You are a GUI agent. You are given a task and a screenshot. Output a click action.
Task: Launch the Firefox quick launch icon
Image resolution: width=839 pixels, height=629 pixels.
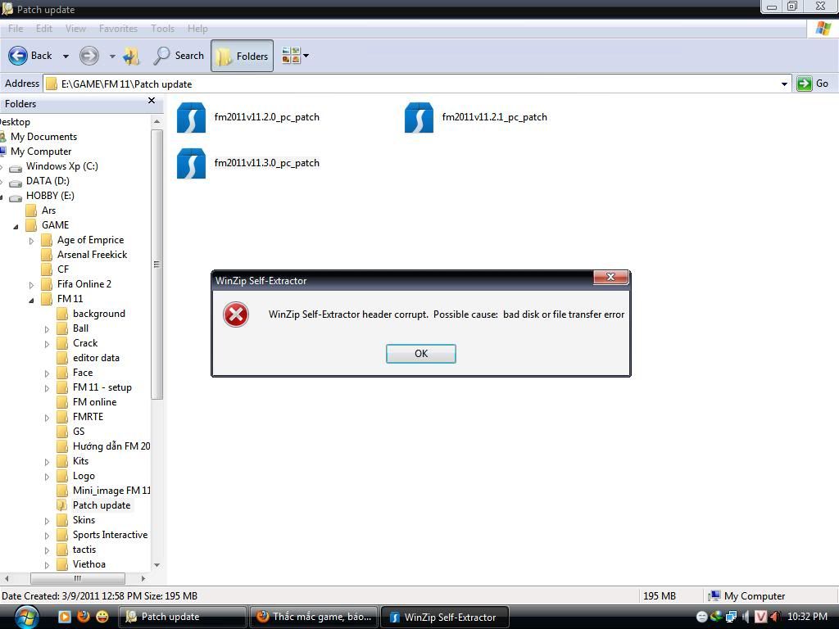[84, 616]
